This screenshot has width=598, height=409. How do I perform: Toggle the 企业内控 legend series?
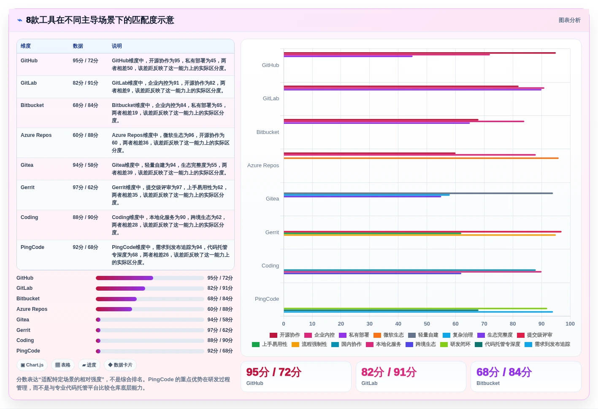pos(319,335)
